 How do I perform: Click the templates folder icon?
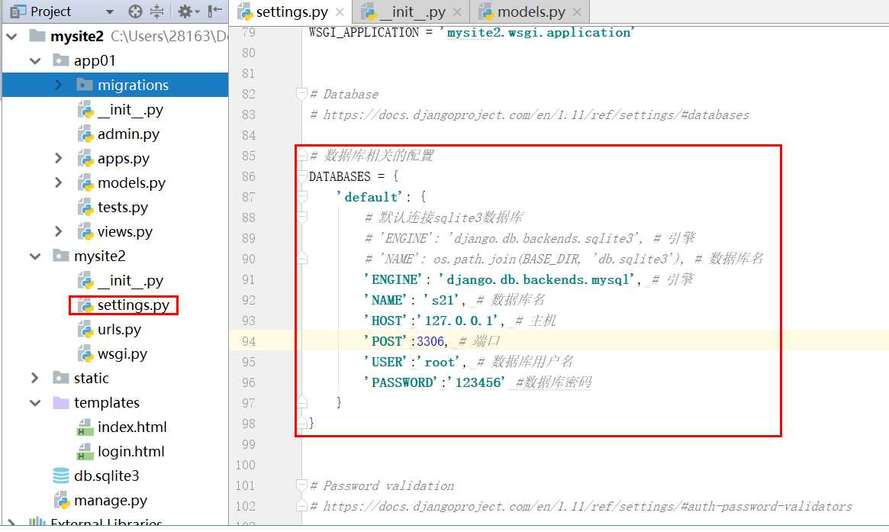60,403
